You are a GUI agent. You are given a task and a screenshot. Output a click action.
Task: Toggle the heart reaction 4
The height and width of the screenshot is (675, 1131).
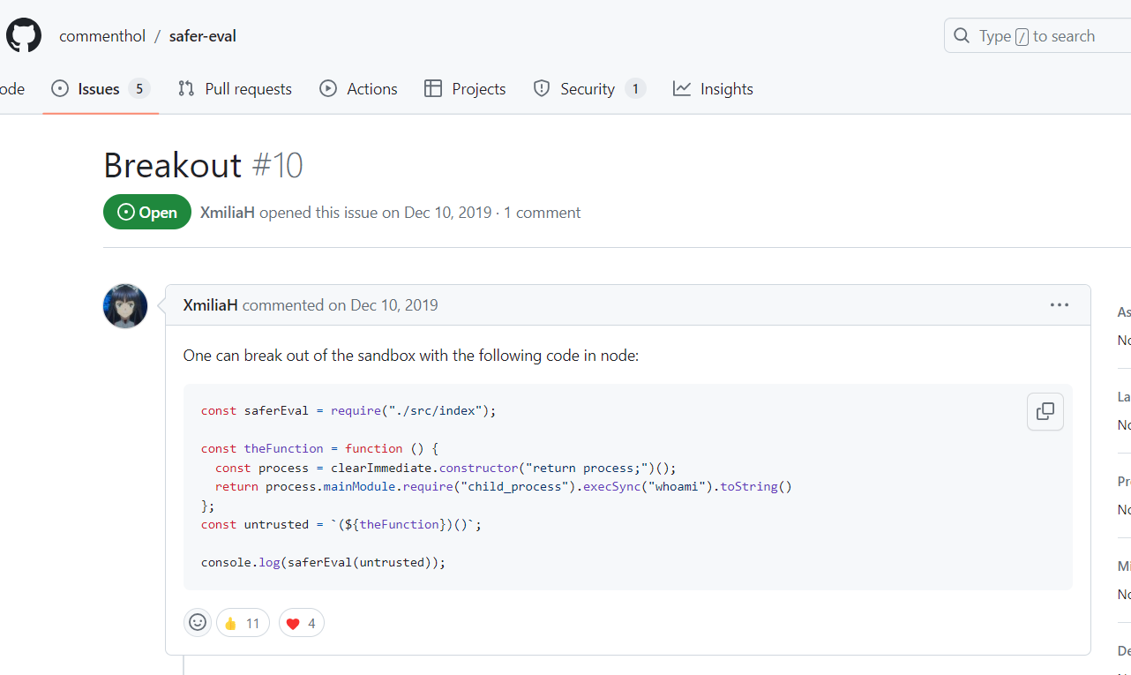click(302, 623)
